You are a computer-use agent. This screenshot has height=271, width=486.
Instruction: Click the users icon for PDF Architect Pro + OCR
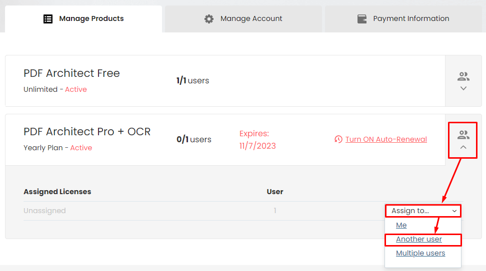click(x=463, y=135)
